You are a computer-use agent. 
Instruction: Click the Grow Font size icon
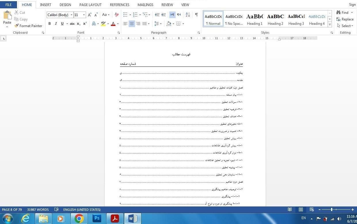(x=90, y=15)
